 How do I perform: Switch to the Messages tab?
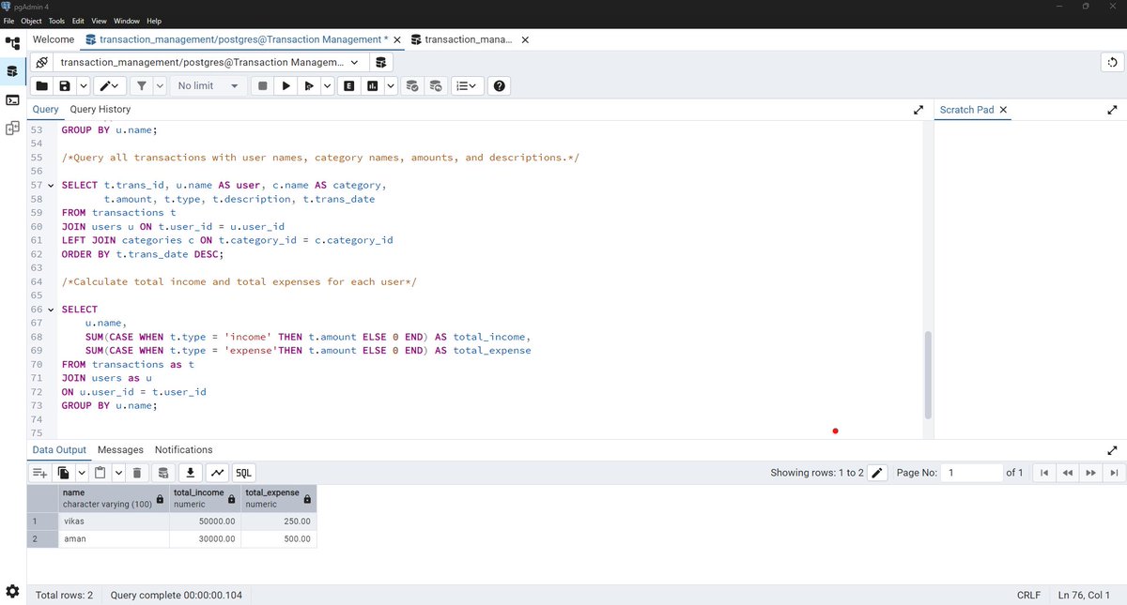[120, 450]
